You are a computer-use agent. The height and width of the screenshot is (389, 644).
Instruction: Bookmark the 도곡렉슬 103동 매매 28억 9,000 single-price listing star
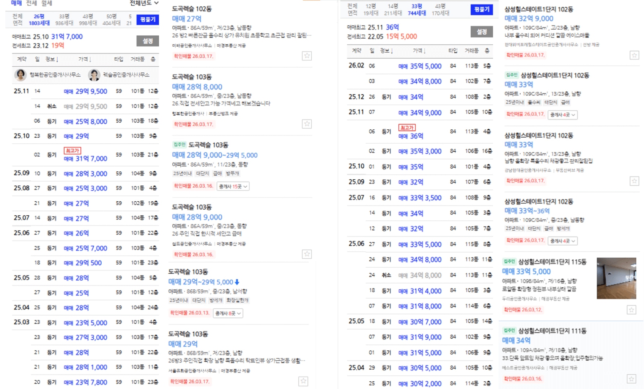[307, 254]
